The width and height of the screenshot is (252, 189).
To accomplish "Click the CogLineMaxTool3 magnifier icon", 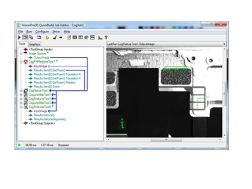I will click(26, 103).
